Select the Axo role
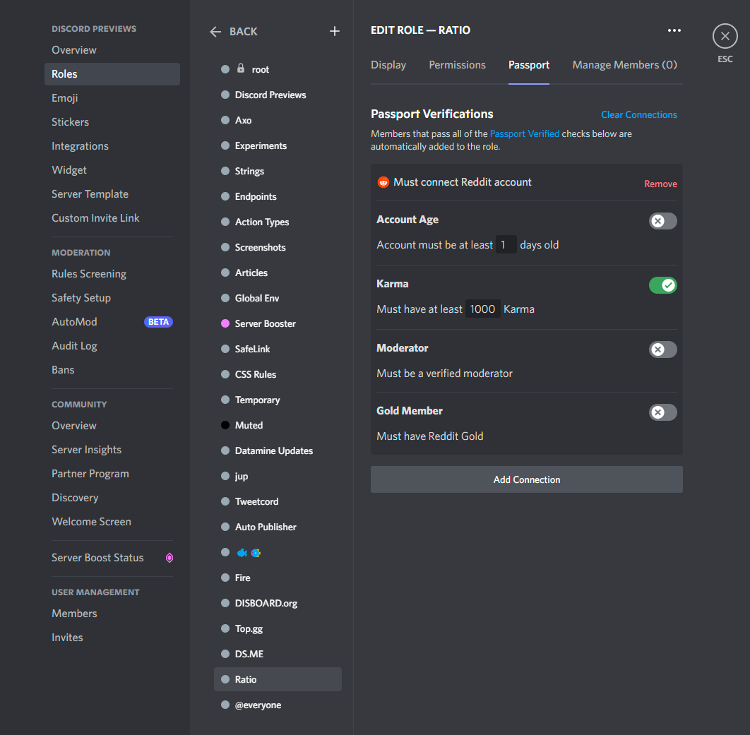Image resolution: width=750 pixels, height=735 pixels. point(278,120)
